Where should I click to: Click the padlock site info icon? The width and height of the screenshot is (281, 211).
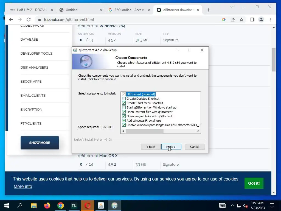[40, 20]
